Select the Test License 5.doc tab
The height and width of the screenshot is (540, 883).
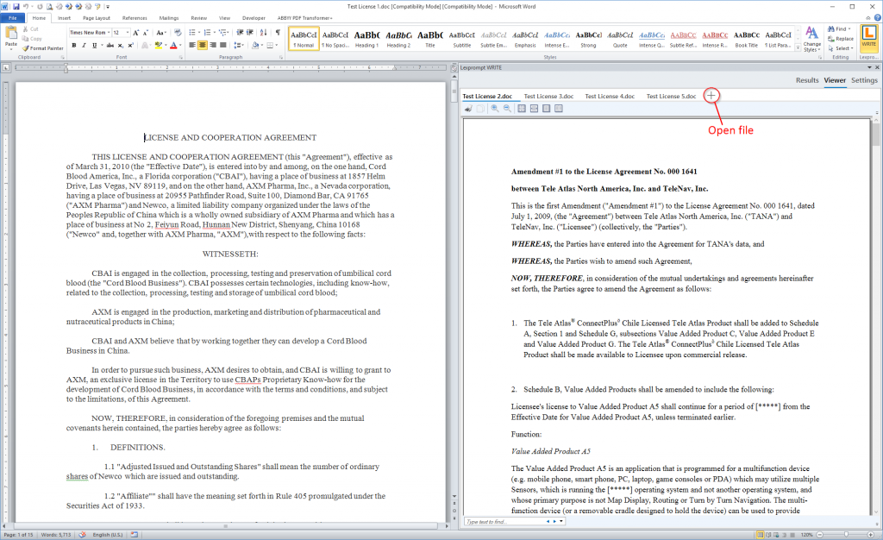point(671,97)
